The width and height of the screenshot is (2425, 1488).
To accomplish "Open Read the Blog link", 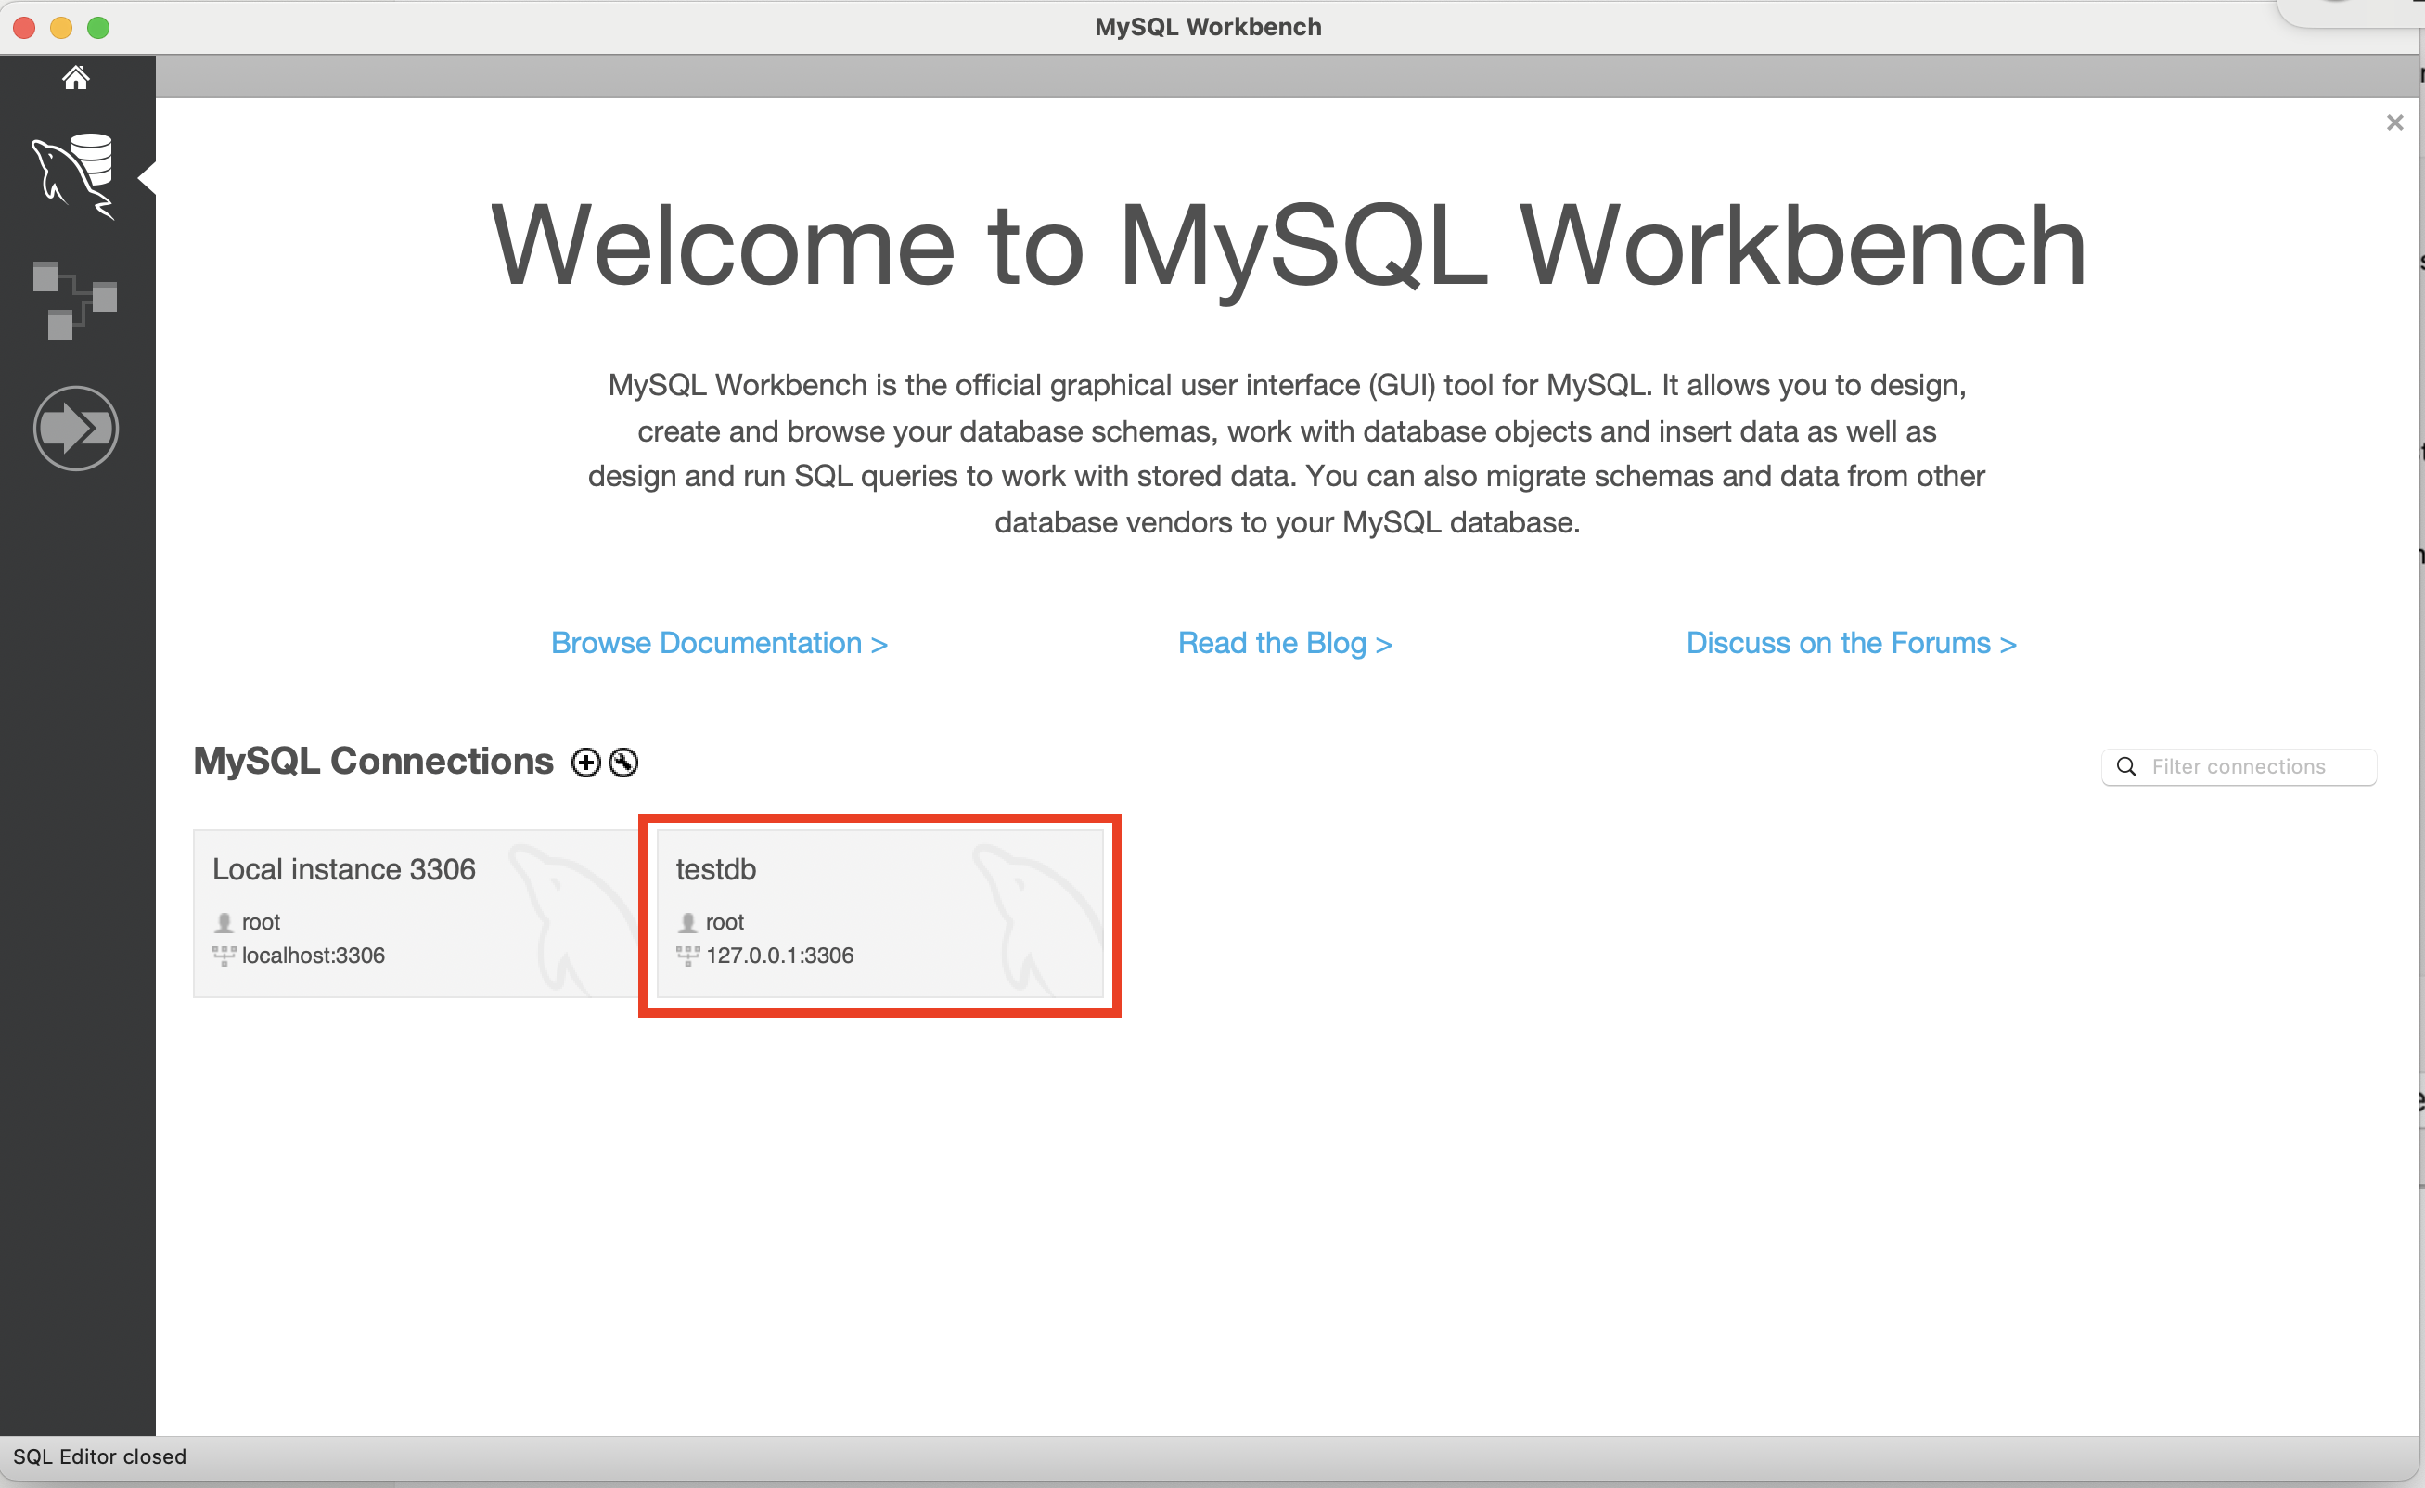I will coord(1284,644).
